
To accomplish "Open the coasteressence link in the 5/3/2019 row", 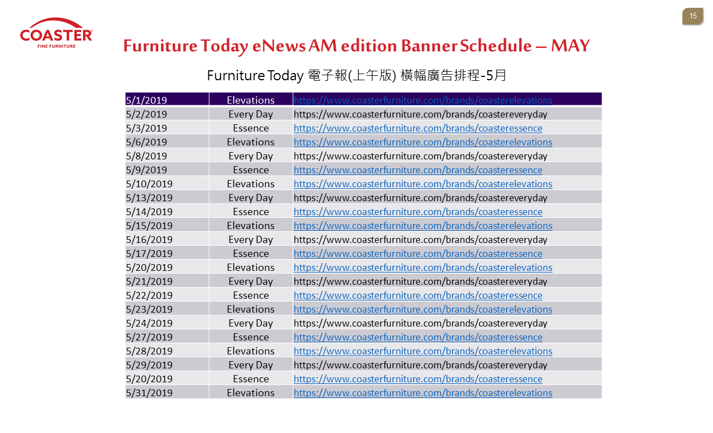I will point(418,128).
